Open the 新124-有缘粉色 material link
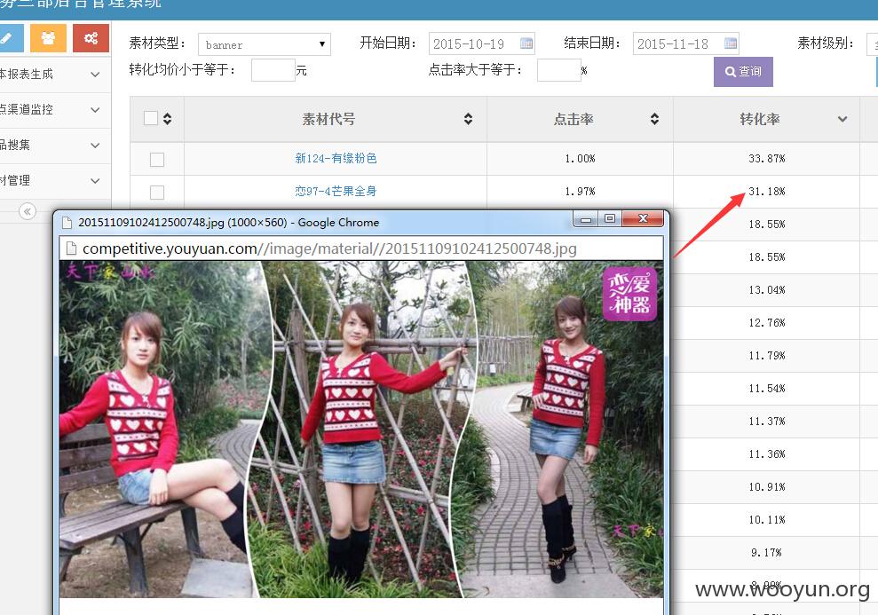This screenshot has width=878, height=615. 336,158
